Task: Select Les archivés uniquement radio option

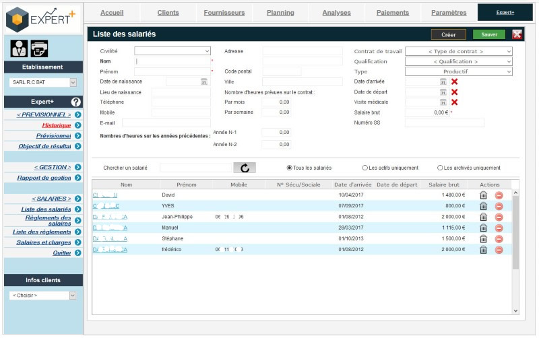Action: [440, 168]
